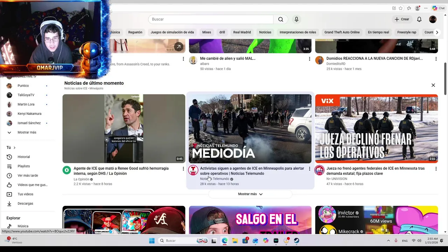
Task: Open options for Domidios REACCIONA video
Action: pos(436,59)
